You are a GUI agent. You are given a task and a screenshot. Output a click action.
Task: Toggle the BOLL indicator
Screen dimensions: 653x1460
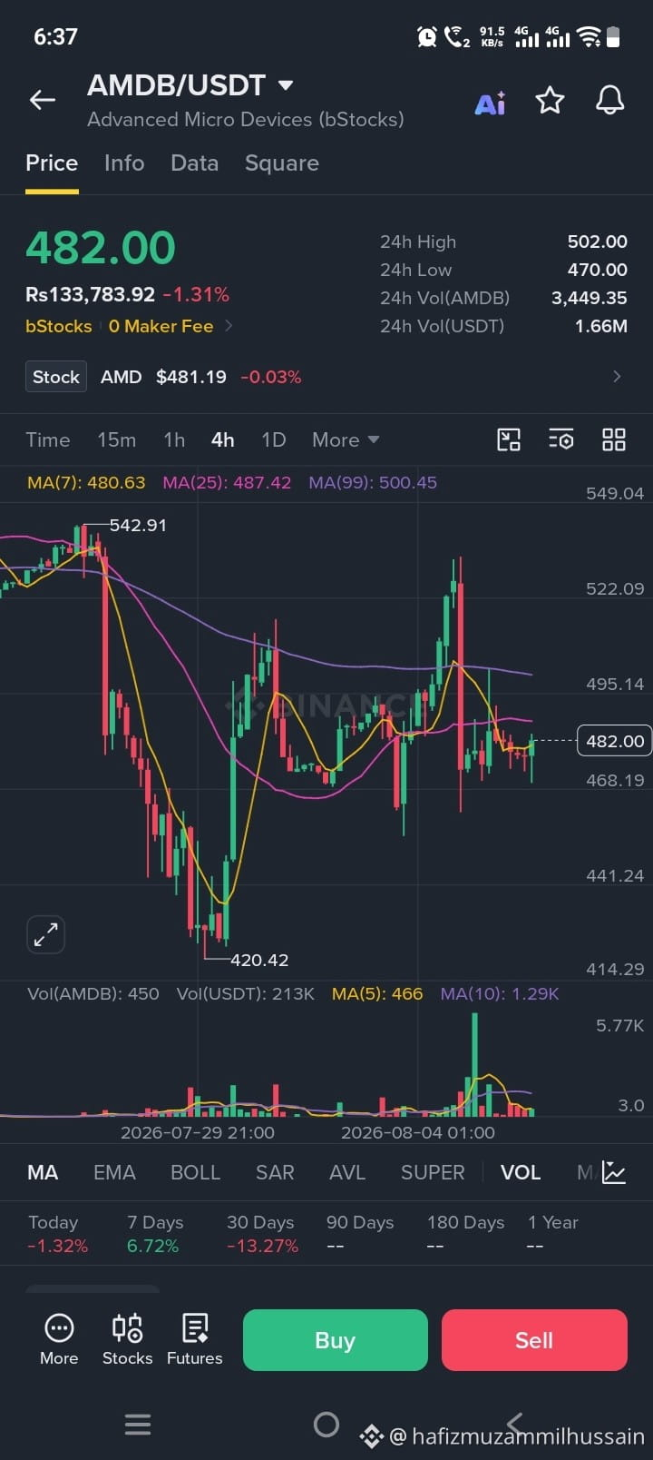tap(196, 1172)
